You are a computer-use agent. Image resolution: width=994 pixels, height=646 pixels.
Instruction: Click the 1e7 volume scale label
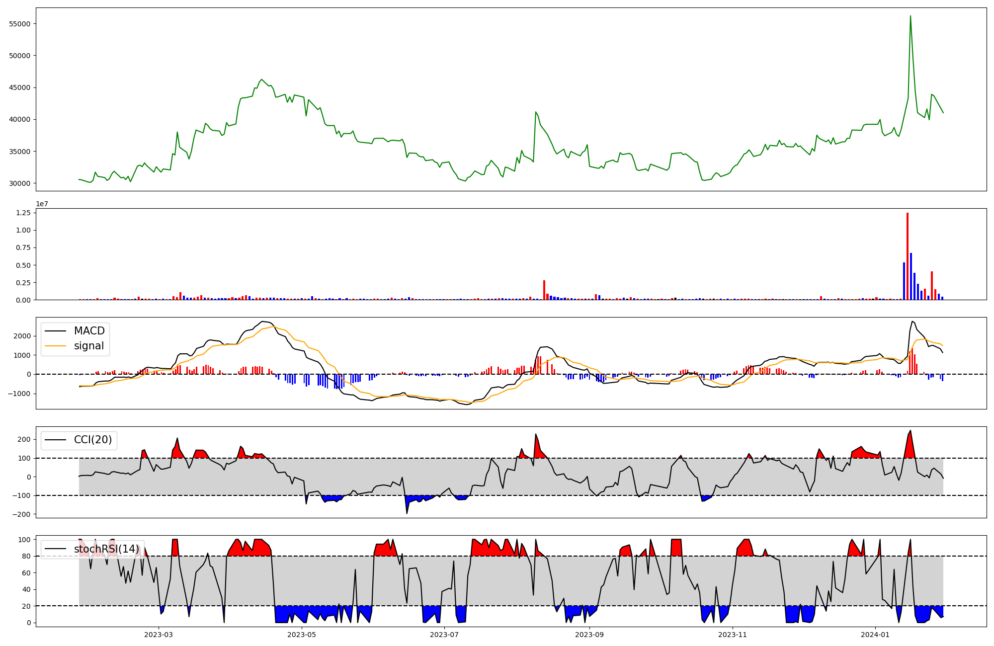pos(42,204)
